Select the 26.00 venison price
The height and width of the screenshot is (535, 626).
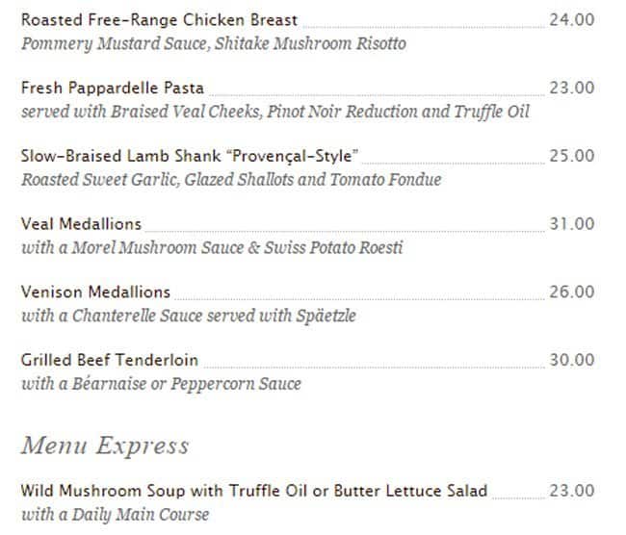point(572,293)
